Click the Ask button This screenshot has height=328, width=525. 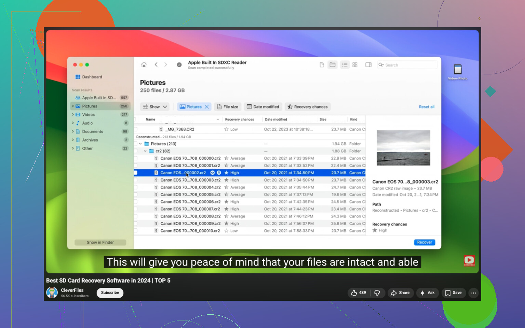tap(427, 293)
